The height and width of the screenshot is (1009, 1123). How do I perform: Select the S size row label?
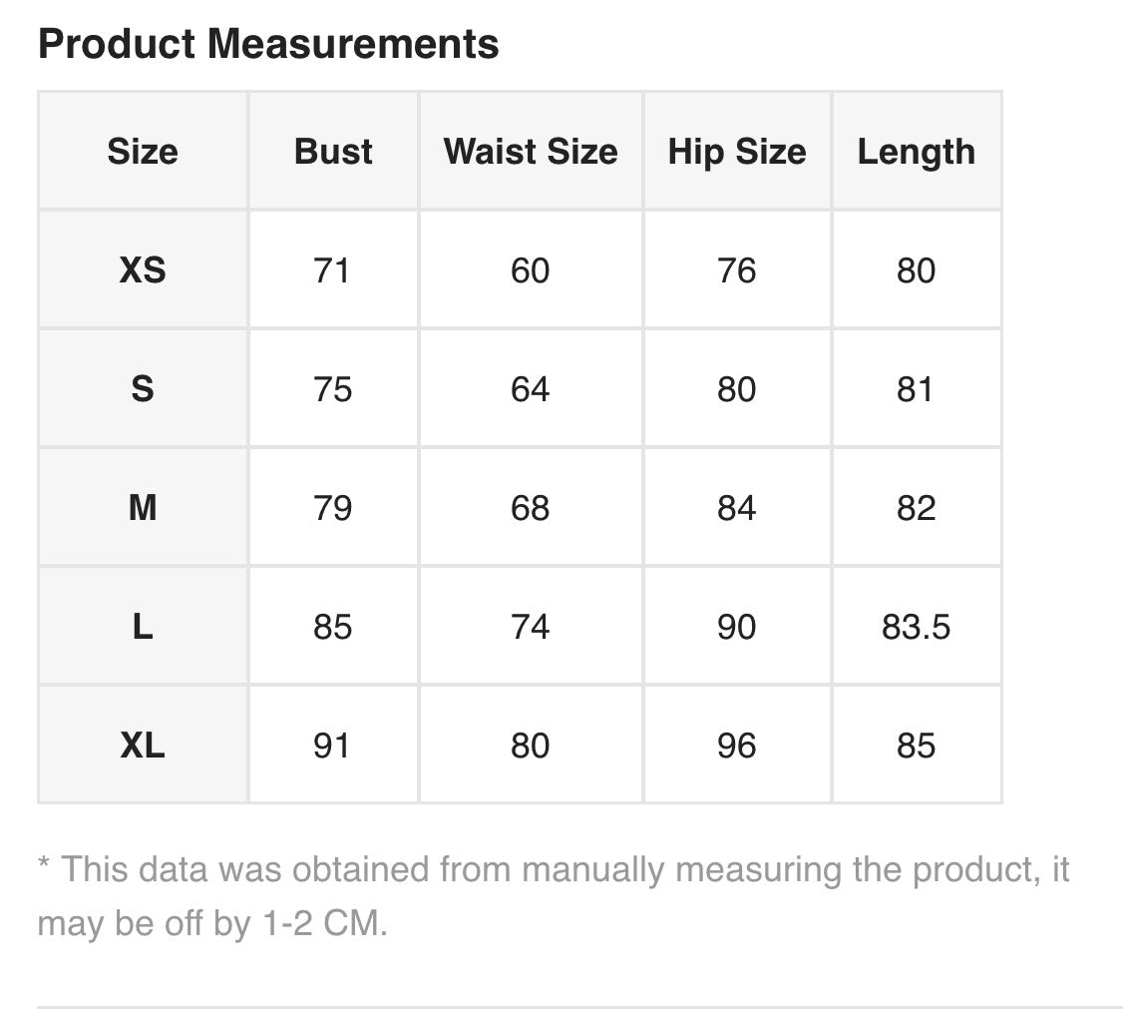pos(143,389)
